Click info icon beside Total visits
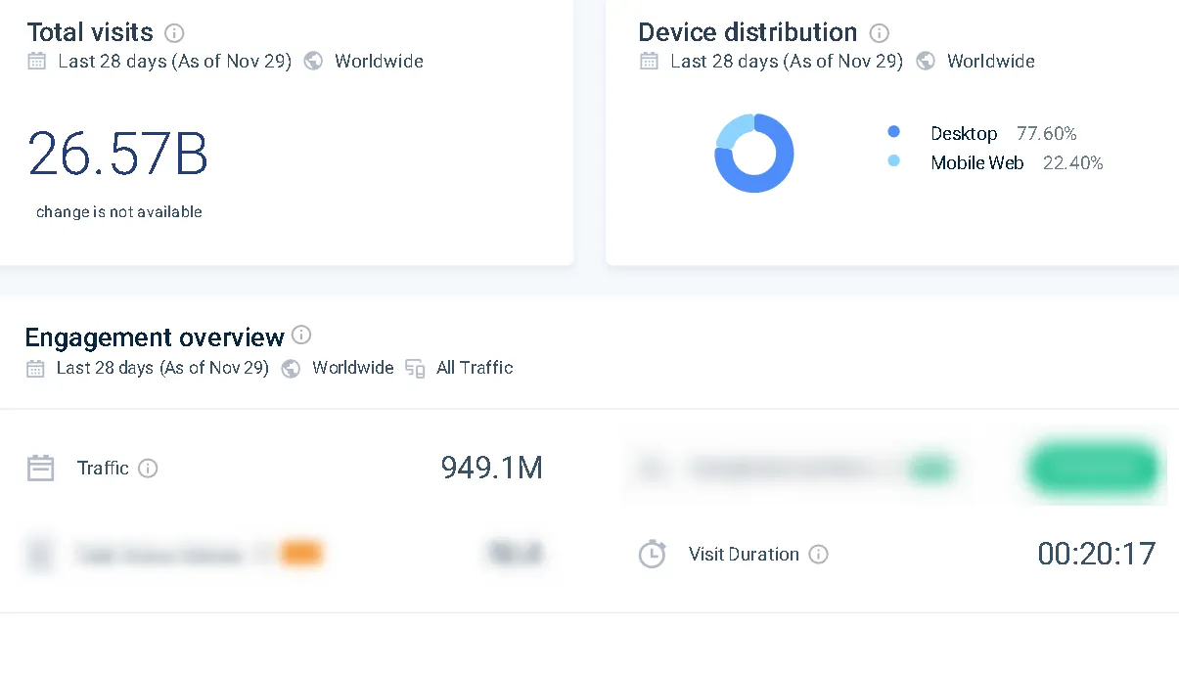 point(174,33)
